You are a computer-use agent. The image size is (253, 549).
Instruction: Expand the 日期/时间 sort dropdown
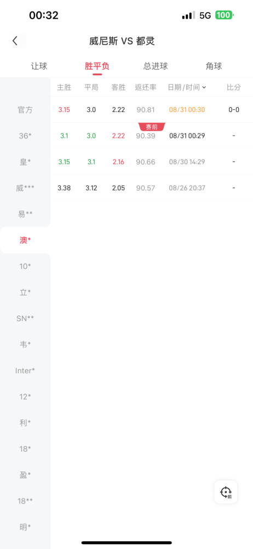click(x=187, y=87)
